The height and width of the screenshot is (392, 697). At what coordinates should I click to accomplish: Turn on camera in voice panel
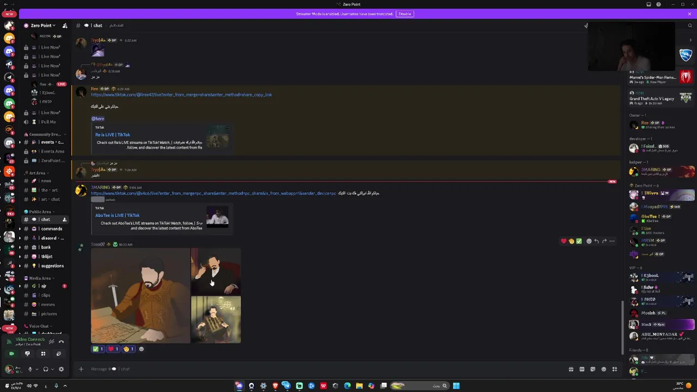click(x=11, y=353)
